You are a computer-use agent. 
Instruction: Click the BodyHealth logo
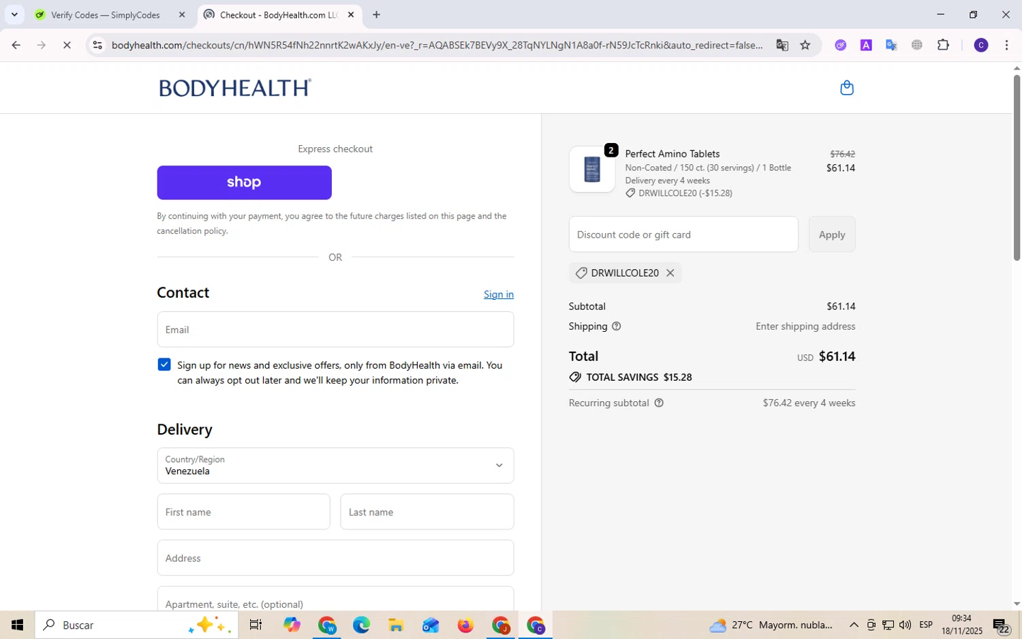point(235,88)
